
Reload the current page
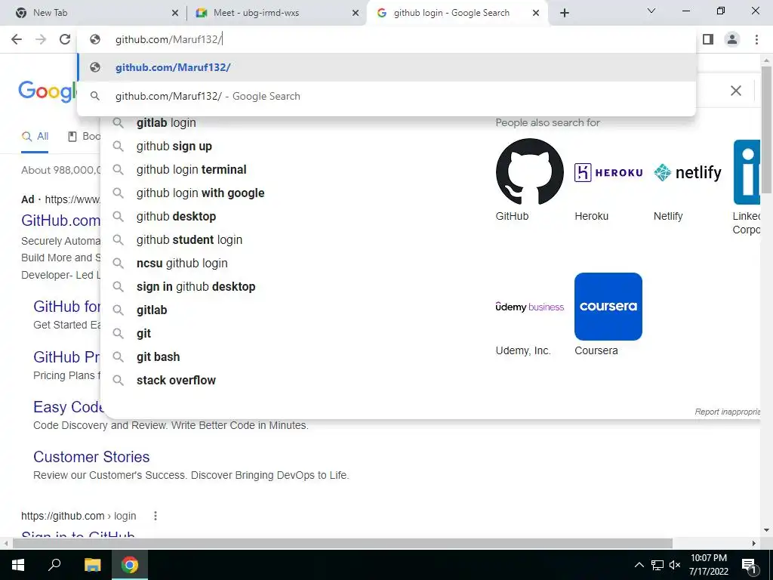[x=65, y=39]
